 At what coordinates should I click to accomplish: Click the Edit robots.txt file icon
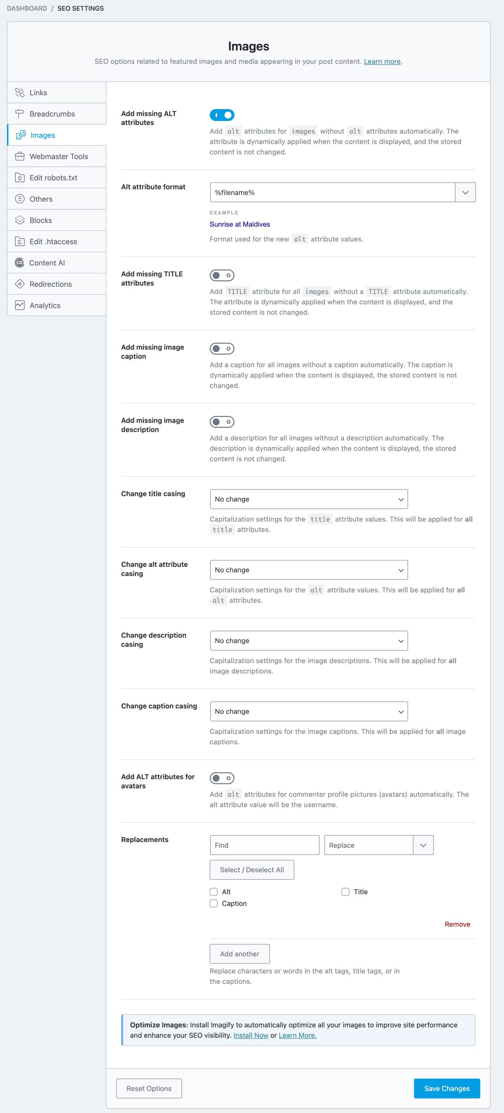click(x=20, y=178)
